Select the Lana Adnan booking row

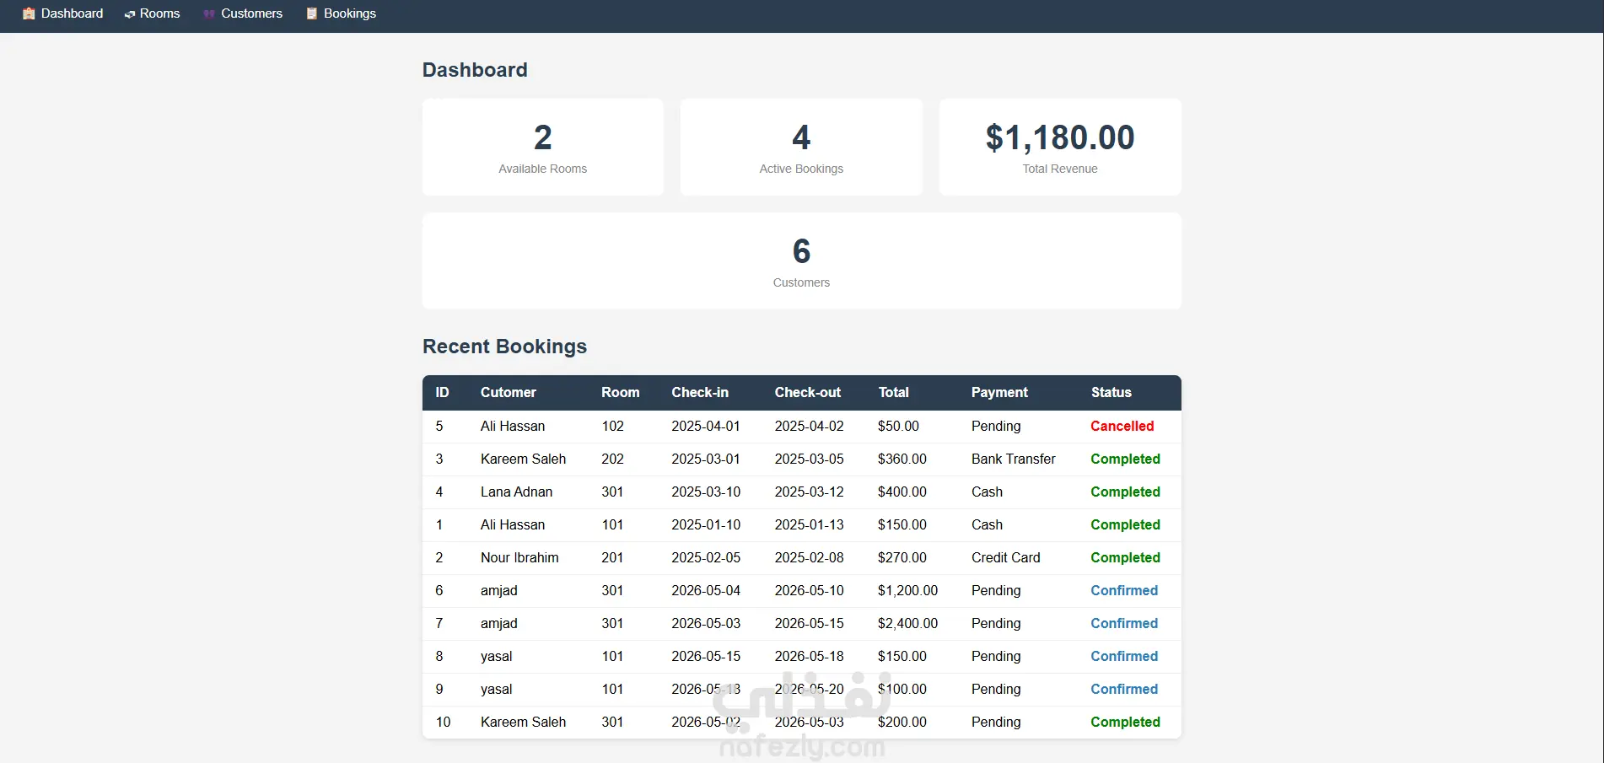[x=801, y=492]
